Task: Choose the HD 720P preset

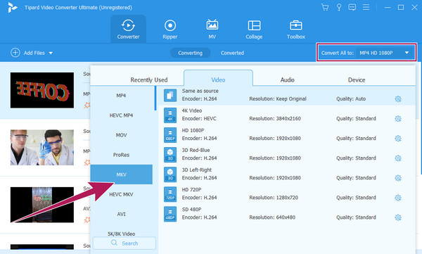Action: click(x=288, y=194)
